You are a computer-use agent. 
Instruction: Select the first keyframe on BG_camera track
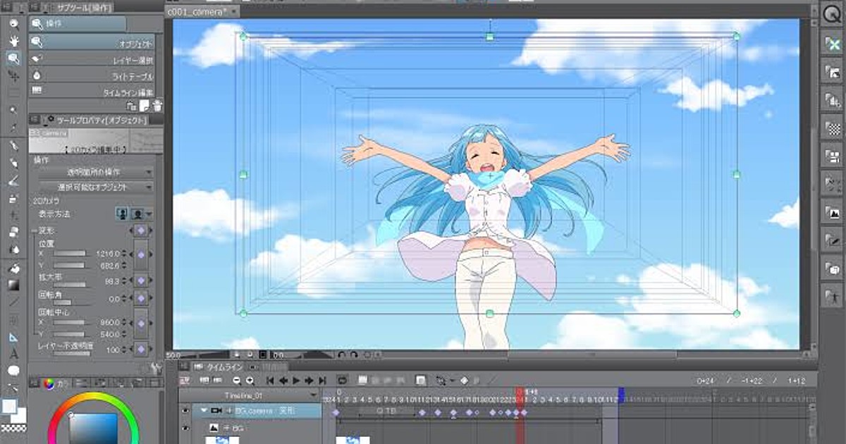[x=336, y=412]
